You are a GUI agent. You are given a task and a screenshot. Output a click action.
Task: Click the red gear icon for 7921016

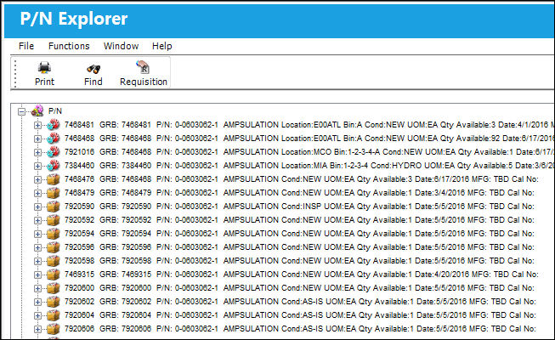coord(54,152)
